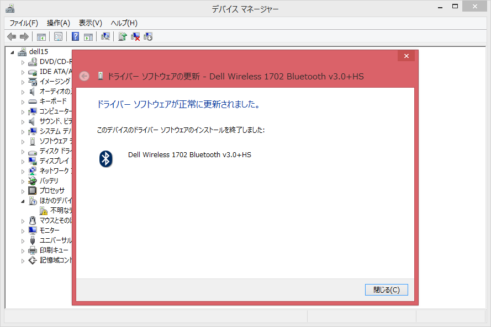Open the Properties toolbar icon

[58, 37]
